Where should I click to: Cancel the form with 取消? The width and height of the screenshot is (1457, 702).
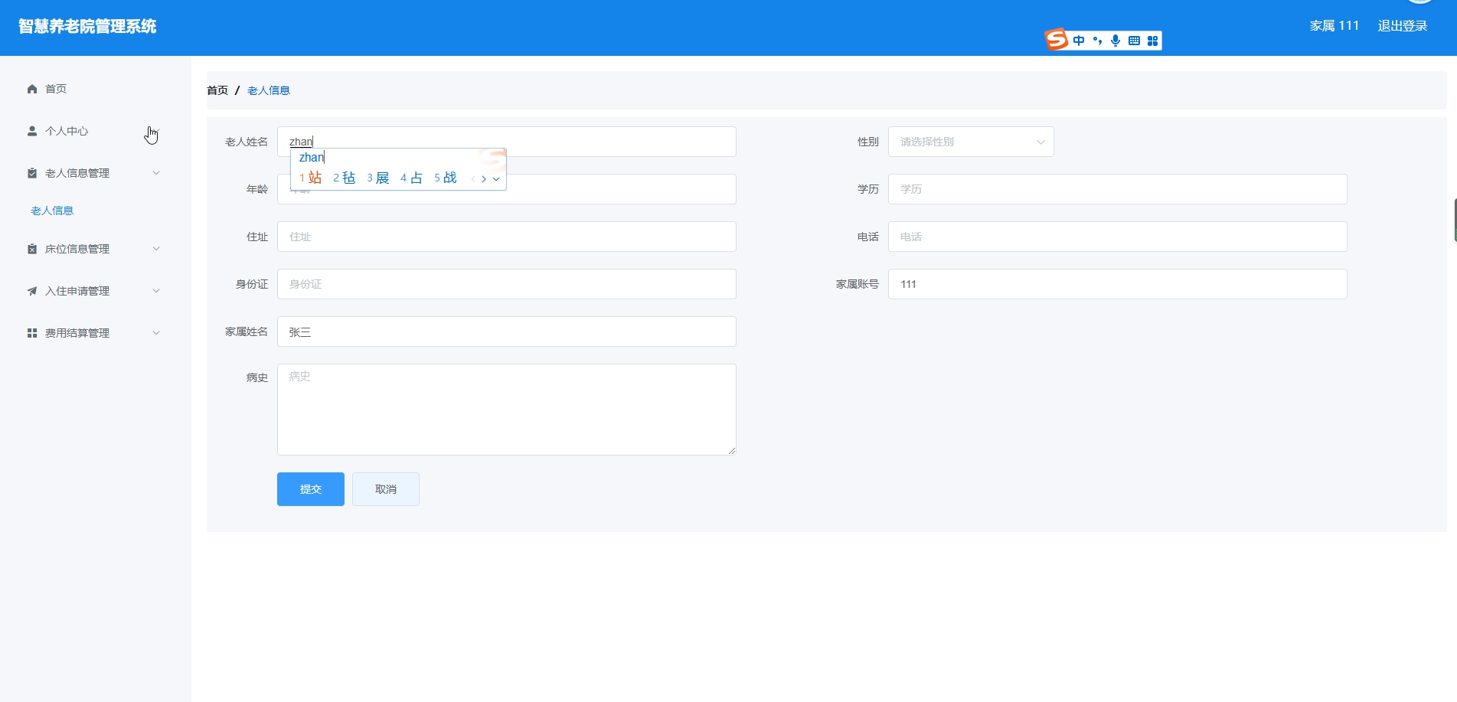click(x=386, y=489)
